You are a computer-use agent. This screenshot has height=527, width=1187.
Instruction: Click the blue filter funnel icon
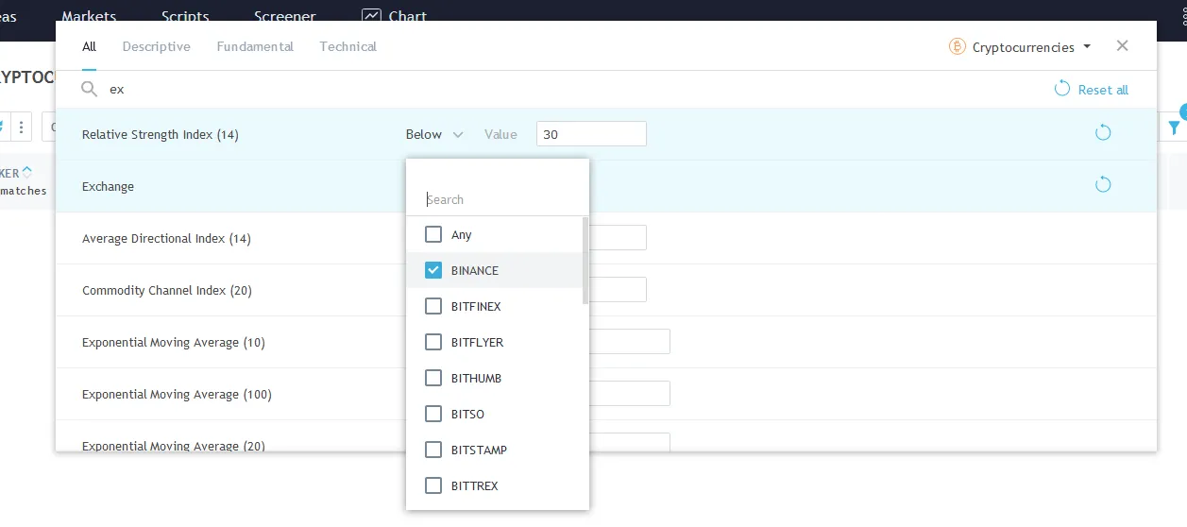(x=1175, y=127)
